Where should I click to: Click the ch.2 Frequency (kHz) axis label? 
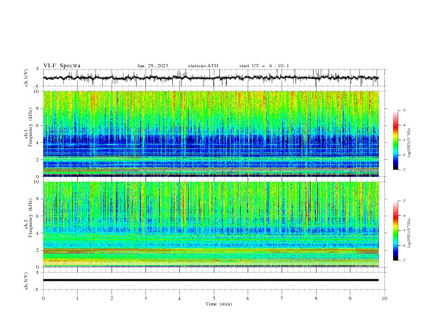pos(27,218)
